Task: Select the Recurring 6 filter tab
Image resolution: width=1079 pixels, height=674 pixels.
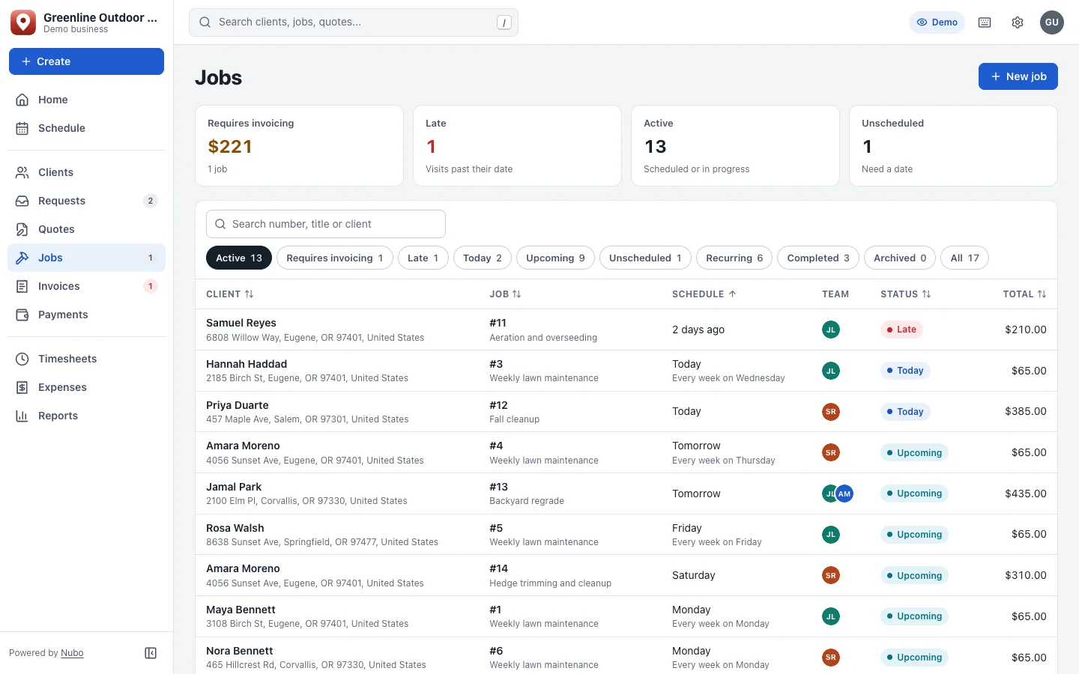Action: 734,258
